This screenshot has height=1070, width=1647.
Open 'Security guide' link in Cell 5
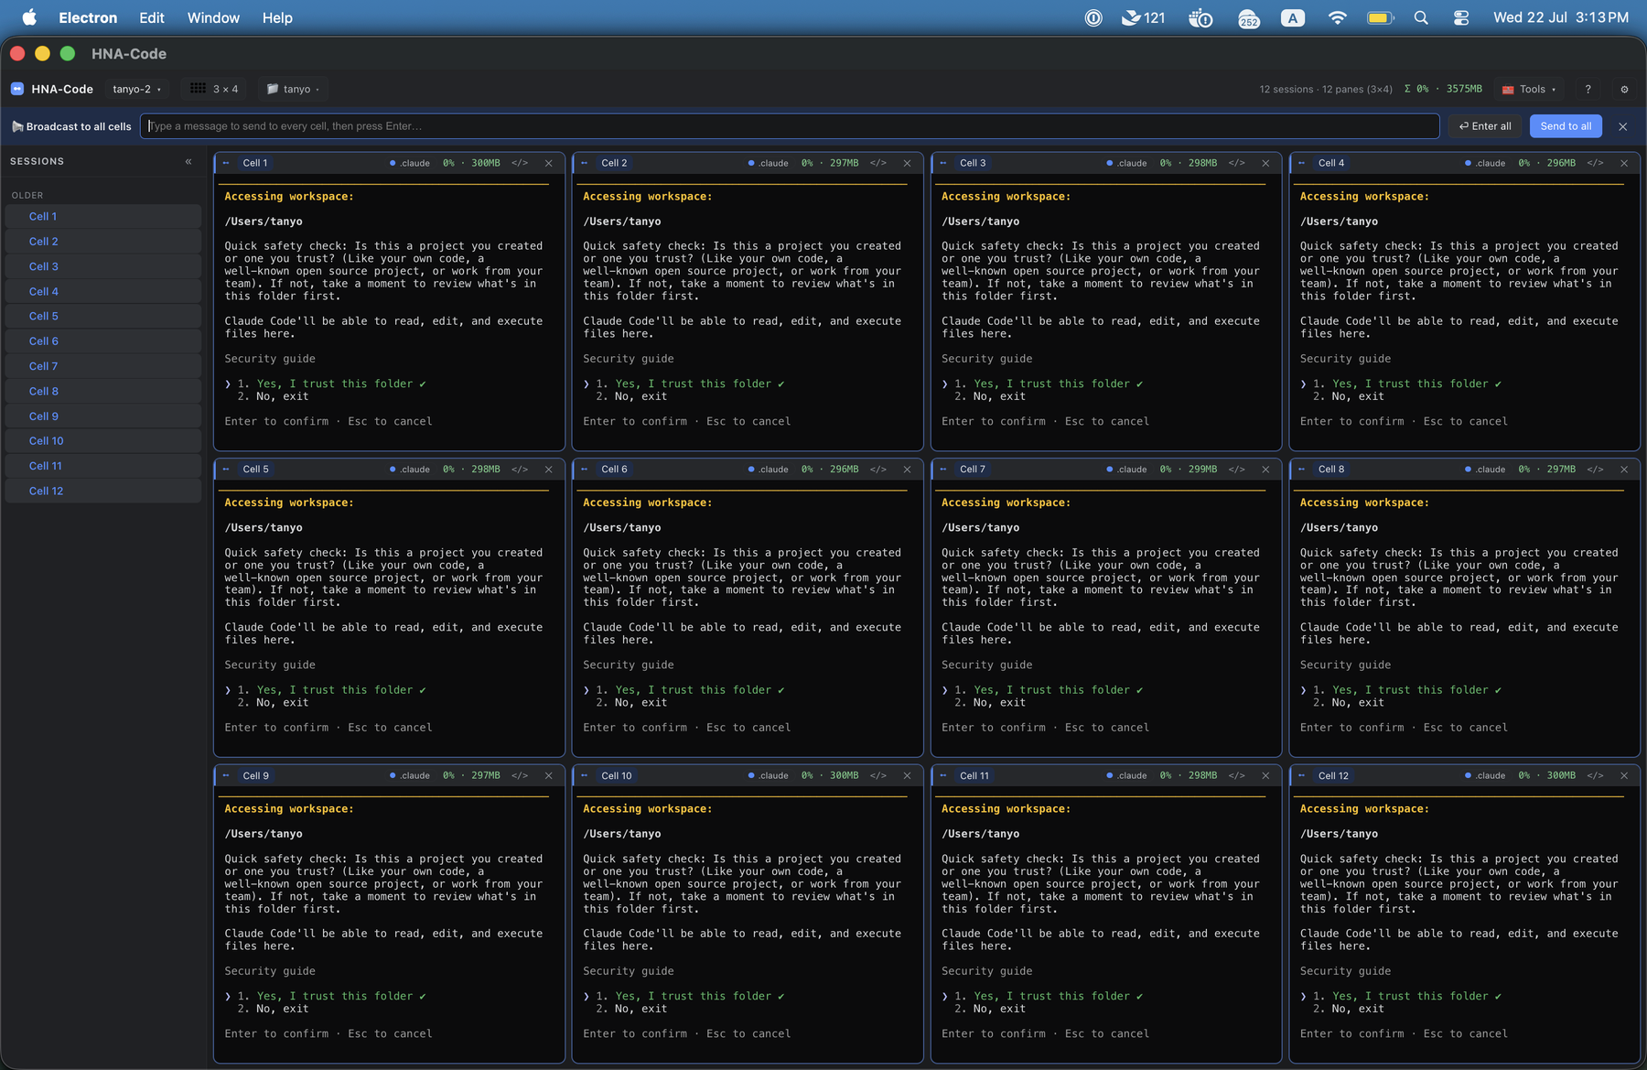coord(270,665)
